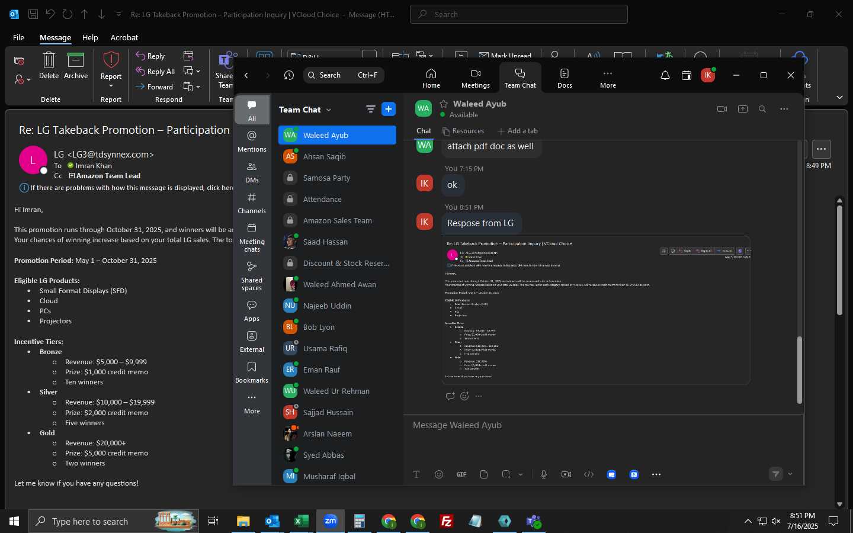Screen dimensions: 853x533
Task: Open Channels in Zoom sidebar
Action: click(252, 203)
